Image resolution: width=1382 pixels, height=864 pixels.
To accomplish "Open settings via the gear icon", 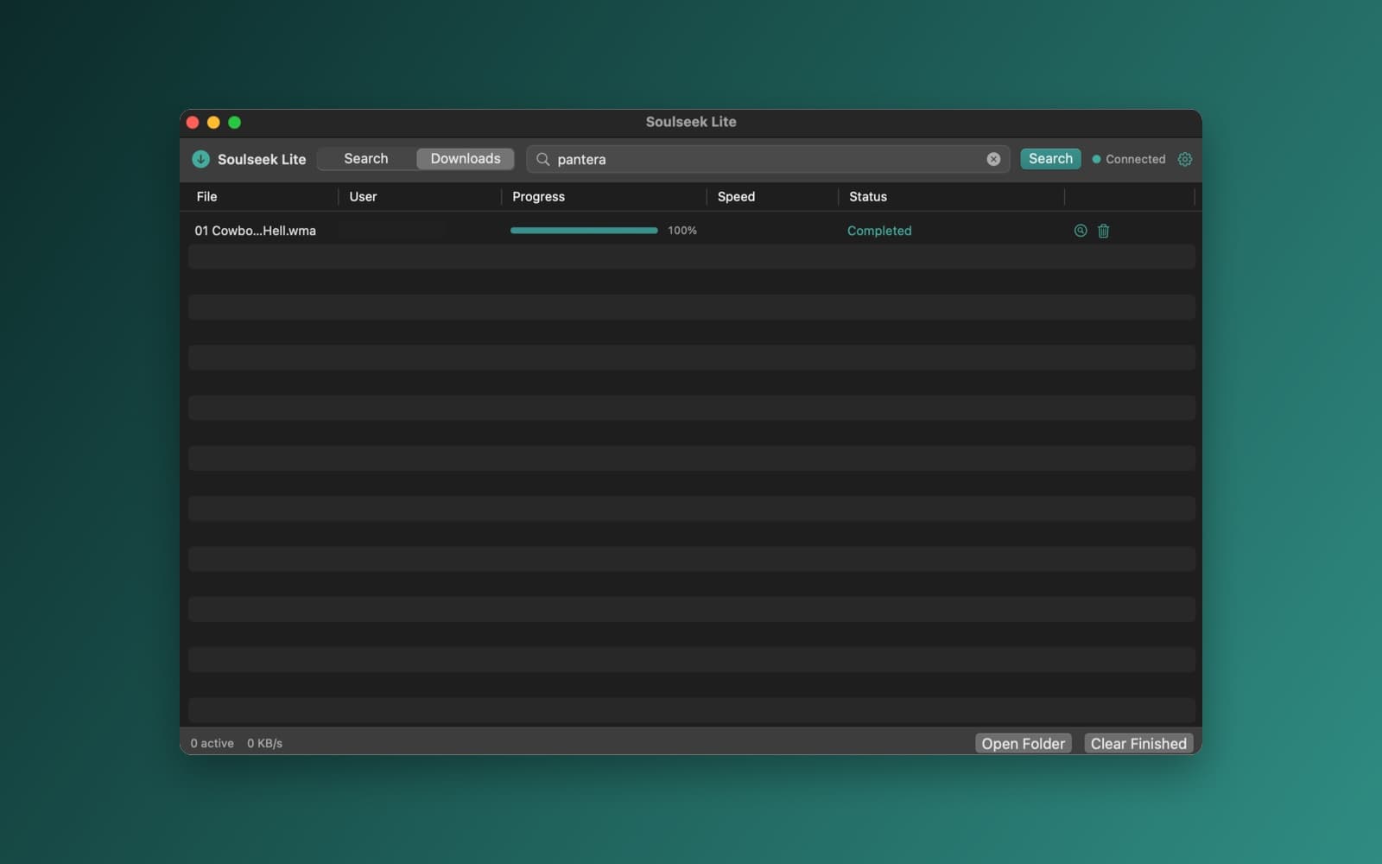I will pyautogui.click(x=1185, y=159).
